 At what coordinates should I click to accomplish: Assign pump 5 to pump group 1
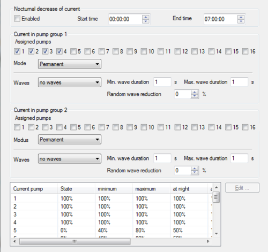(x=73, y=51)
